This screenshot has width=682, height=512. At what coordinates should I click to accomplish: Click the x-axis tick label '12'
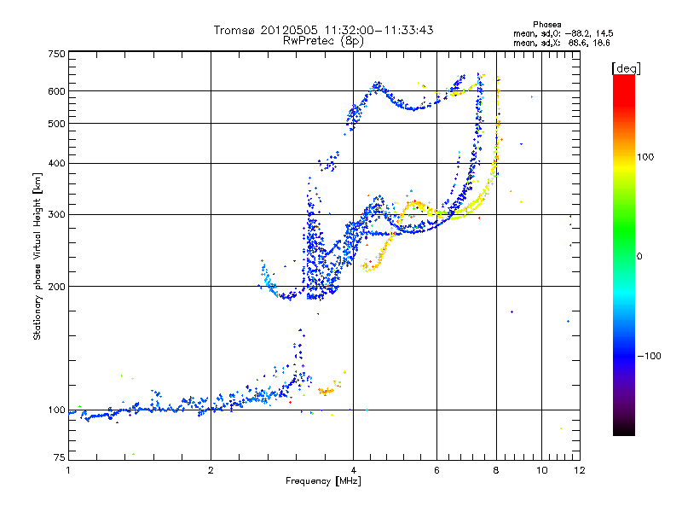pyautogui.click(x=580, y=470)
